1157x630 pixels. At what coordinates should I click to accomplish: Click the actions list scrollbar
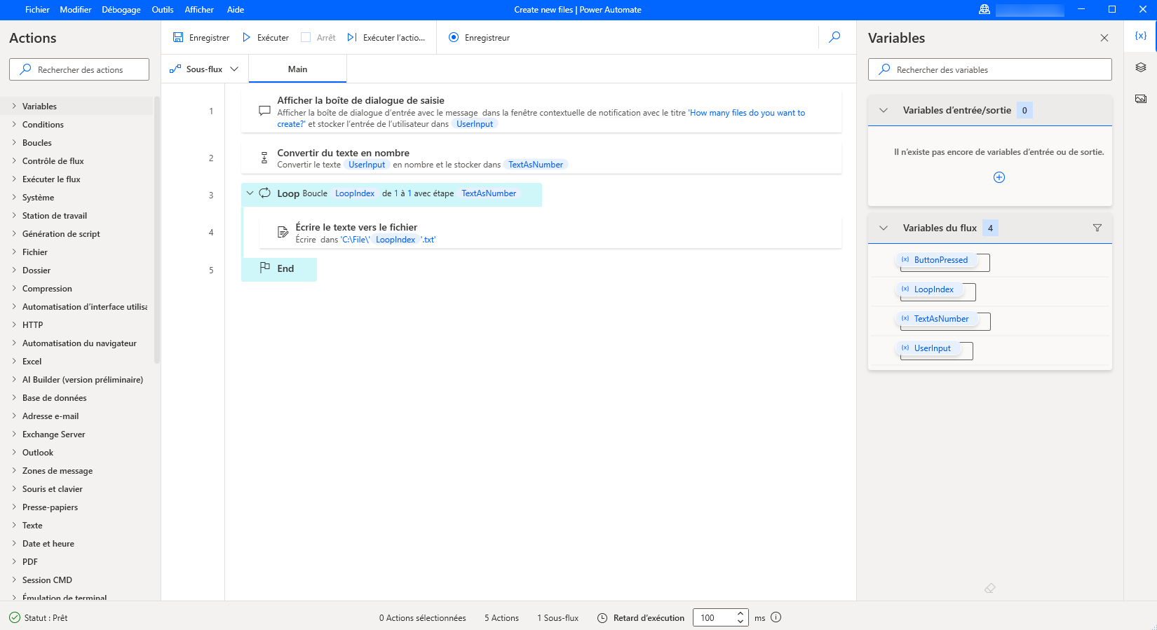click(157, 230)
